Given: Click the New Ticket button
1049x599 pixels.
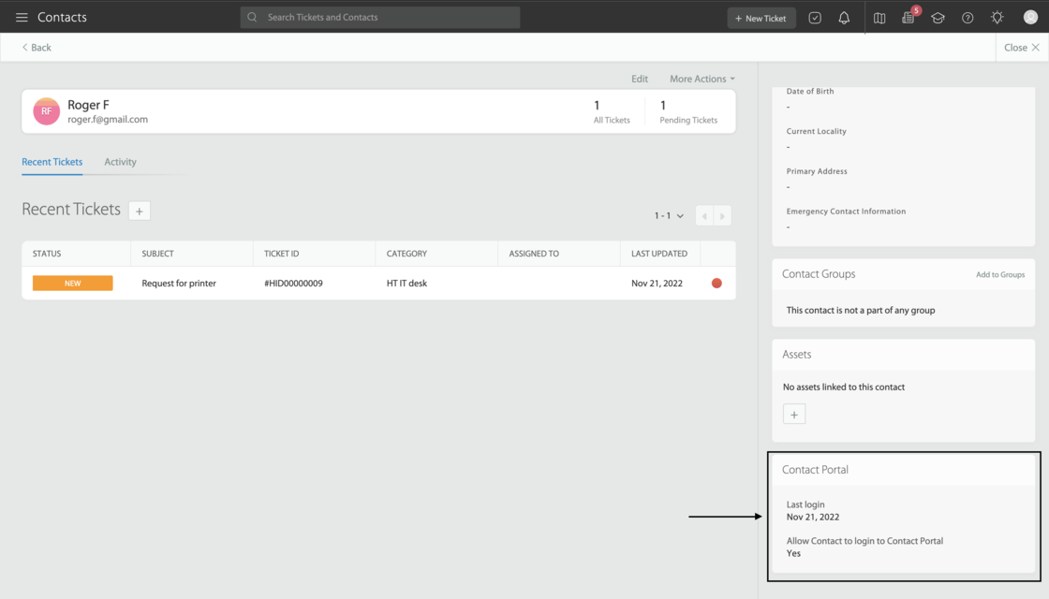Looking at the screenshot, I should click(761, 18).
